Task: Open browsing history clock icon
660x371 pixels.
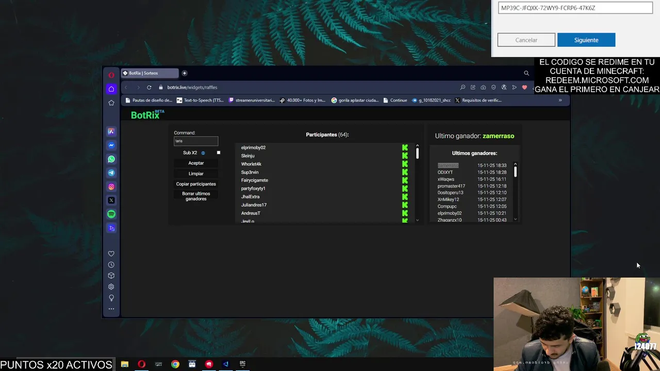Action: pos(111,265)
